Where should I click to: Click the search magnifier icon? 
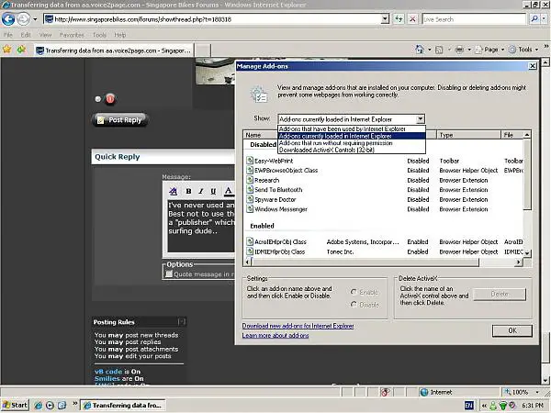pos(534,19)
